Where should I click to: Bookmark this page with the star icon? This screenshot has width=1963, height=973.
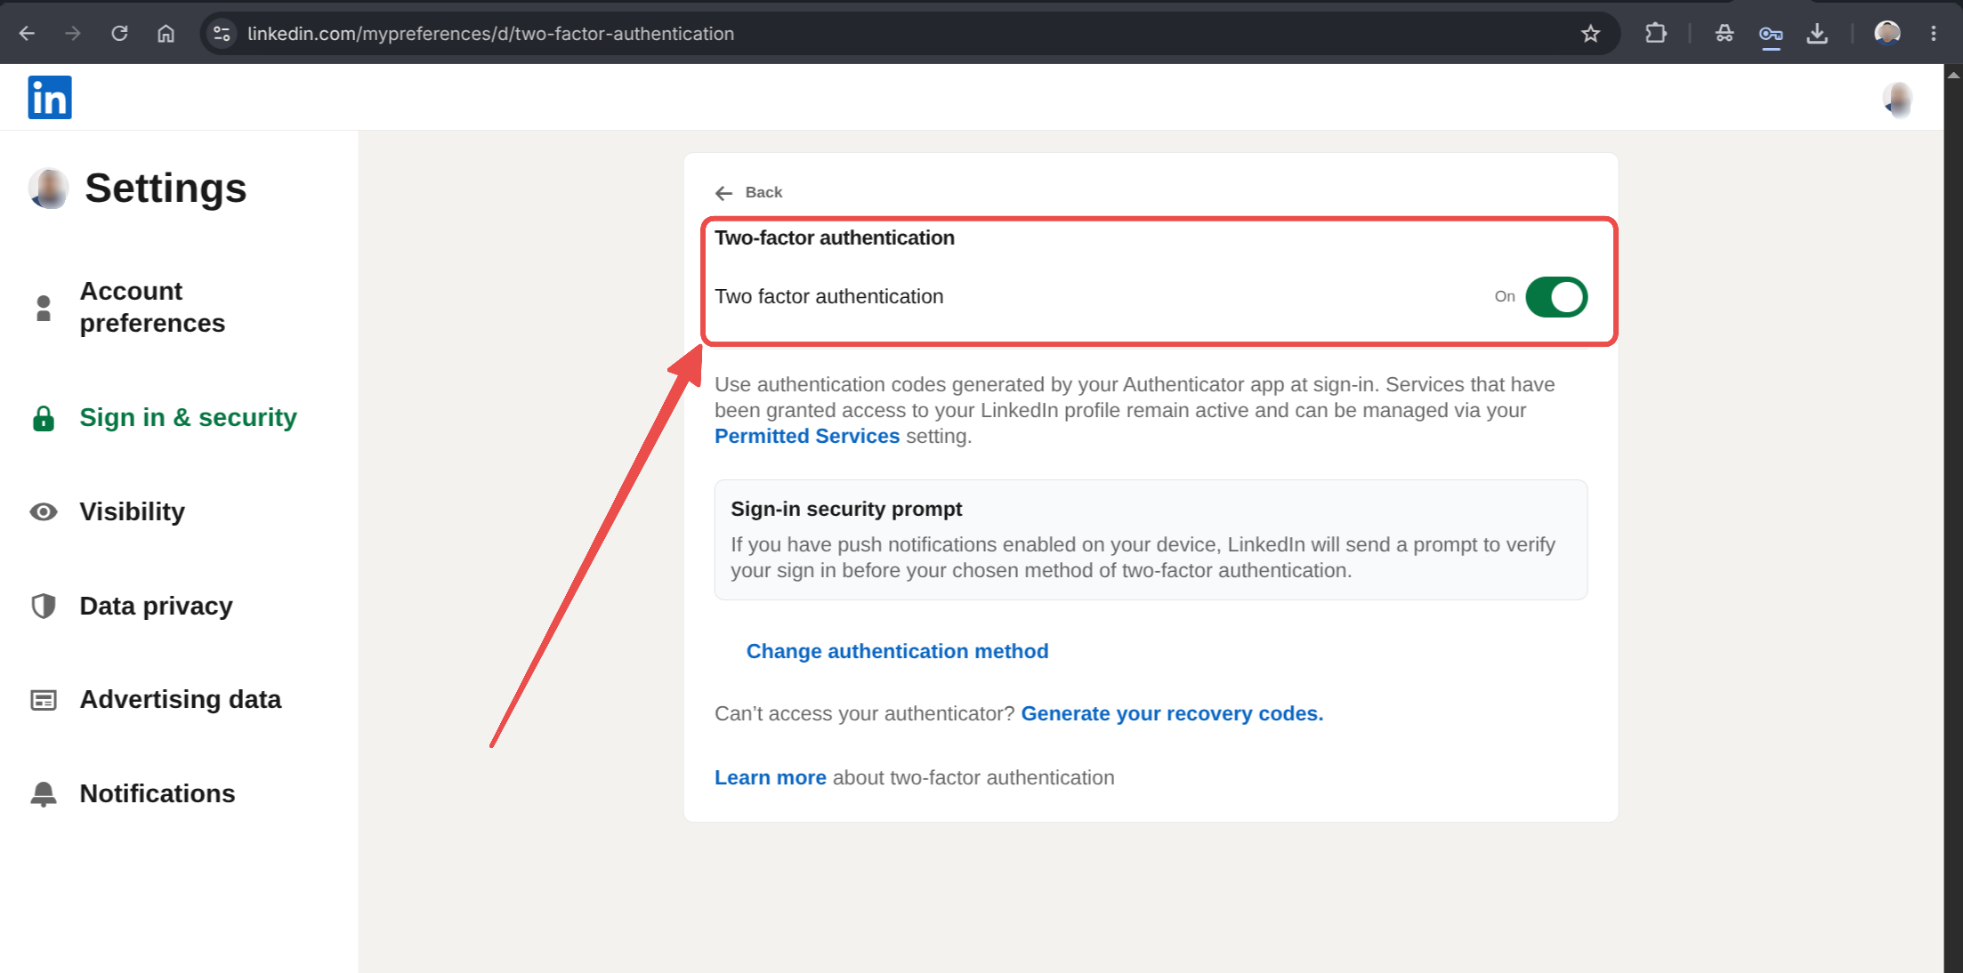(1591, 34)
